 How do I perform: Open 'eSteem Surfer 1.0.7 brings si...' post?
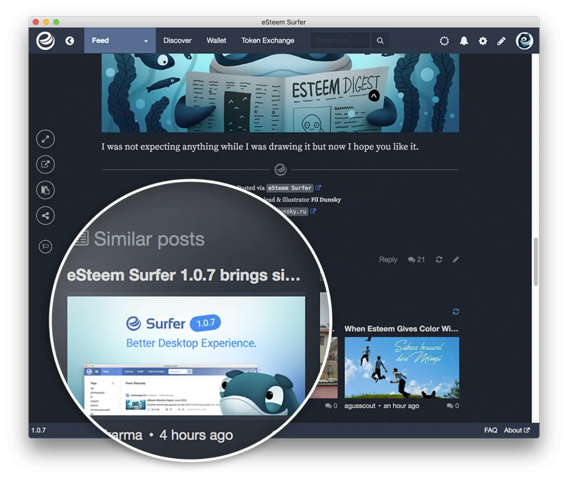(183, 275)
